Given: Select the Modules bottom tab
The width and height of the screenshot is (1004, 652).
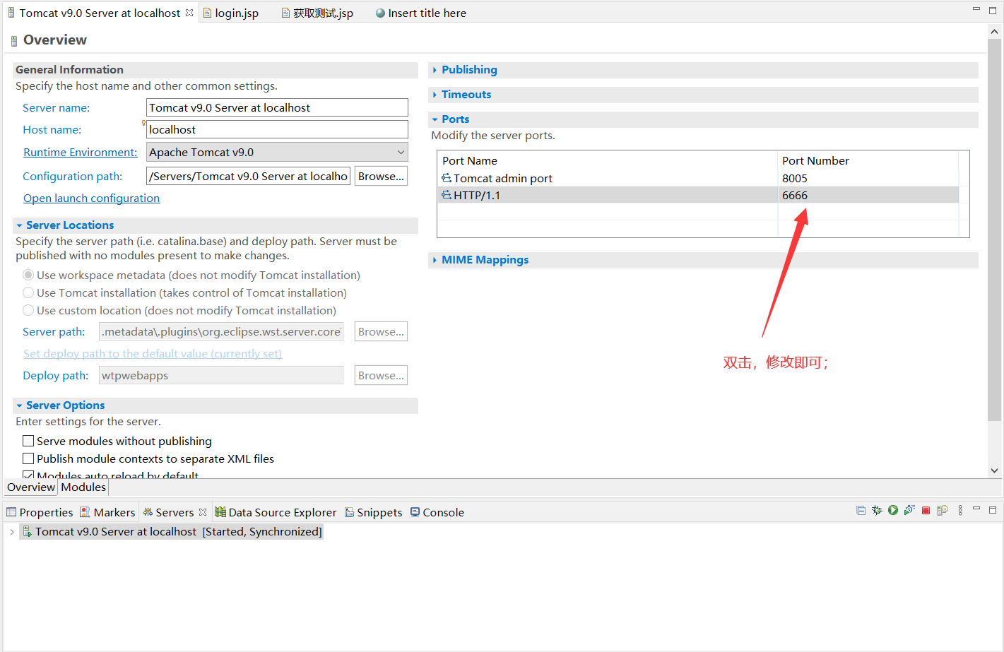Looking at the screenshot, I should point(83,487).
